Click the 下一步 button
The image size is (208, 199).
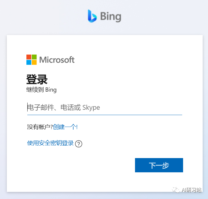(159, 165)
